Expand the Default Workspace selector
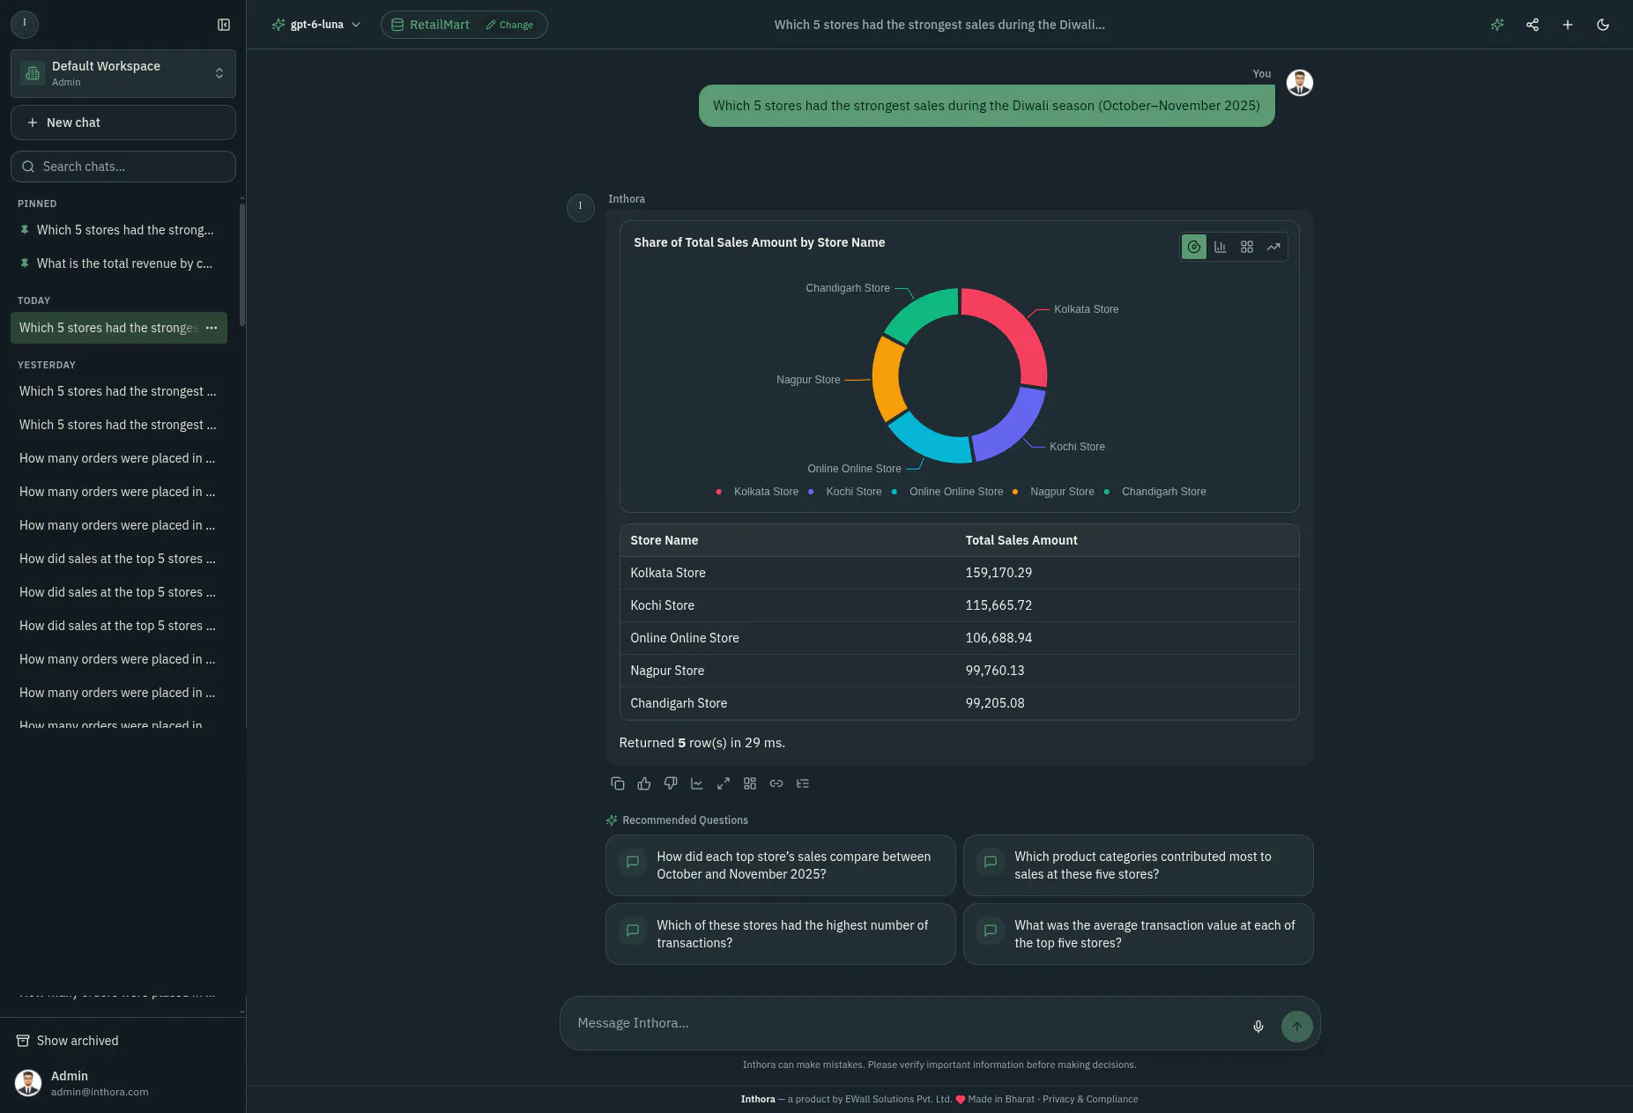This screenshot has height=1113, width=1633. click(x=123, y=73)
